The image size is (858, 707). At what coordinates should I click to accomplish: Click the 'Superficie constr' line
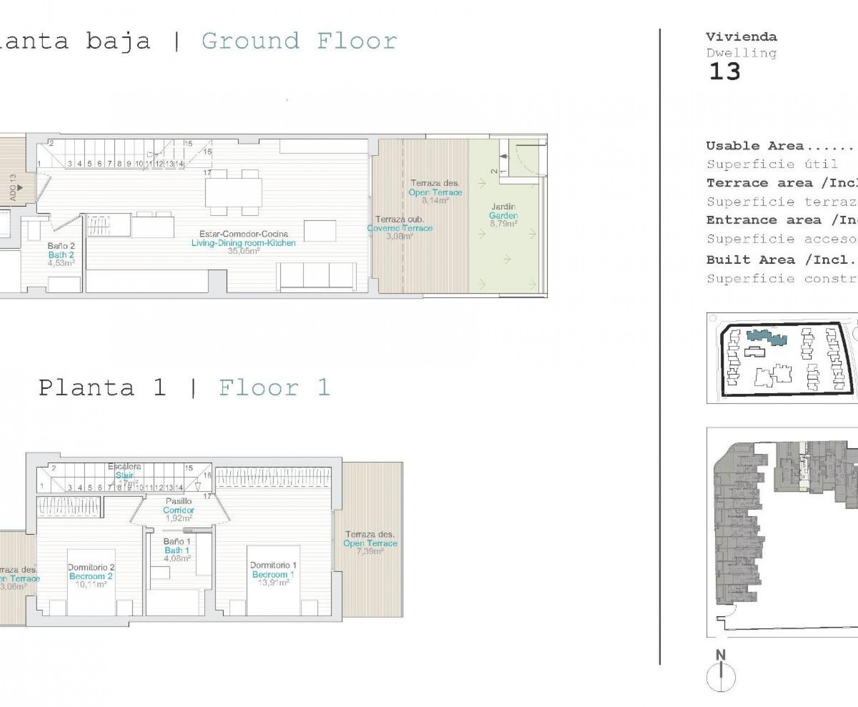[782, 279]
